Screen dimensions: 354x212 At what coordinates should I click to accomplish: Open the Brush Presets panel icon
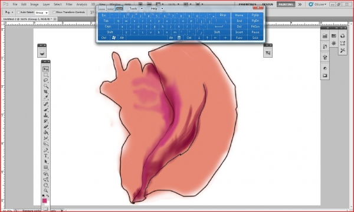pos(268,53)
